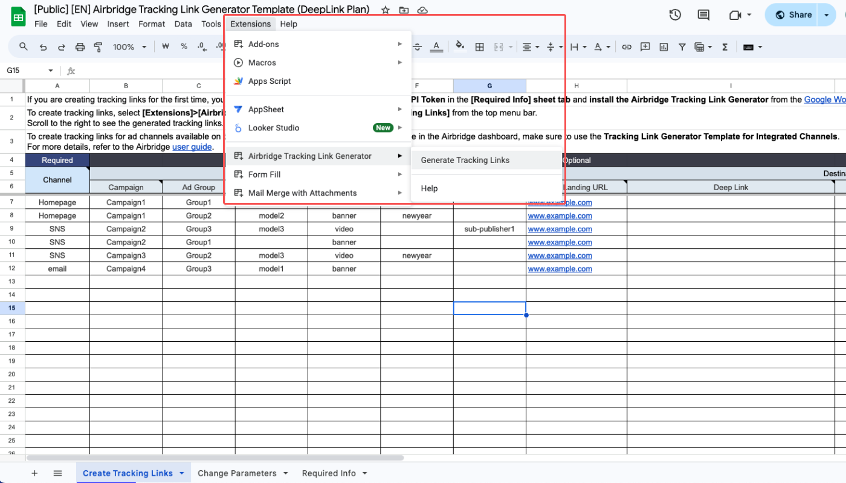
Task: Open text rotation options
Action: (x=601, y=46)
